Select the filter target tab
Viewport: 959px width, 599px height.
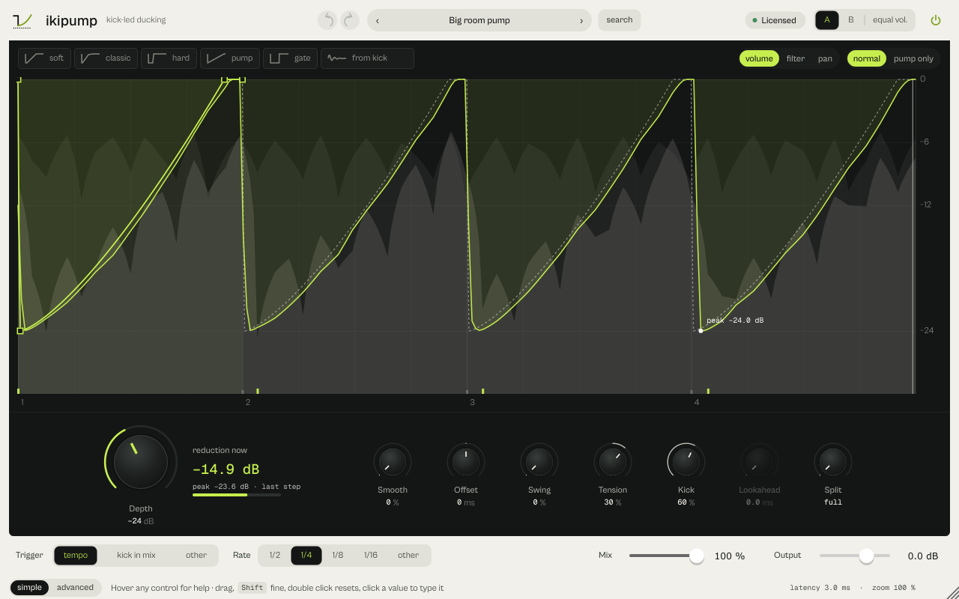coord(796,58)
